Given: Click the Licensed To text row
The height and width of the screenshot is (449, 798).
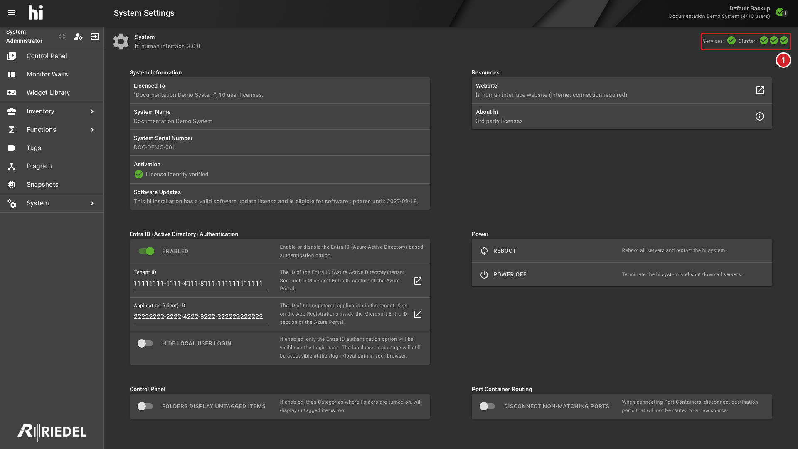Looking at the screenshot, I should [280, 90].
